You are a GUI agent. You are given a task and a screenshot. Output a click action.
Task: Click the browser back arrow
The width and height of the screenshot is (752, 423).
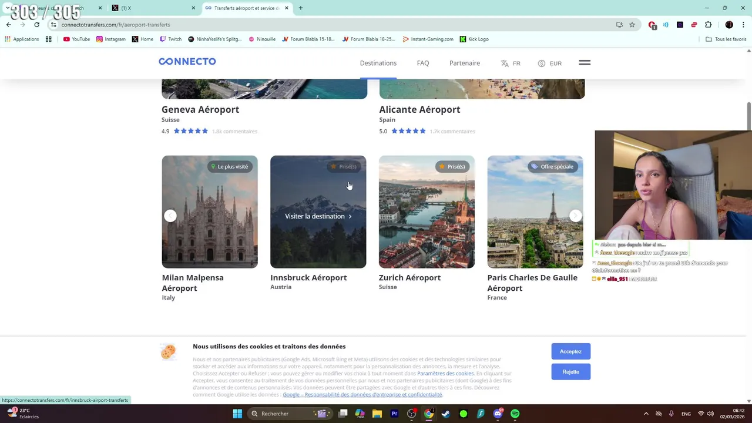9,25
